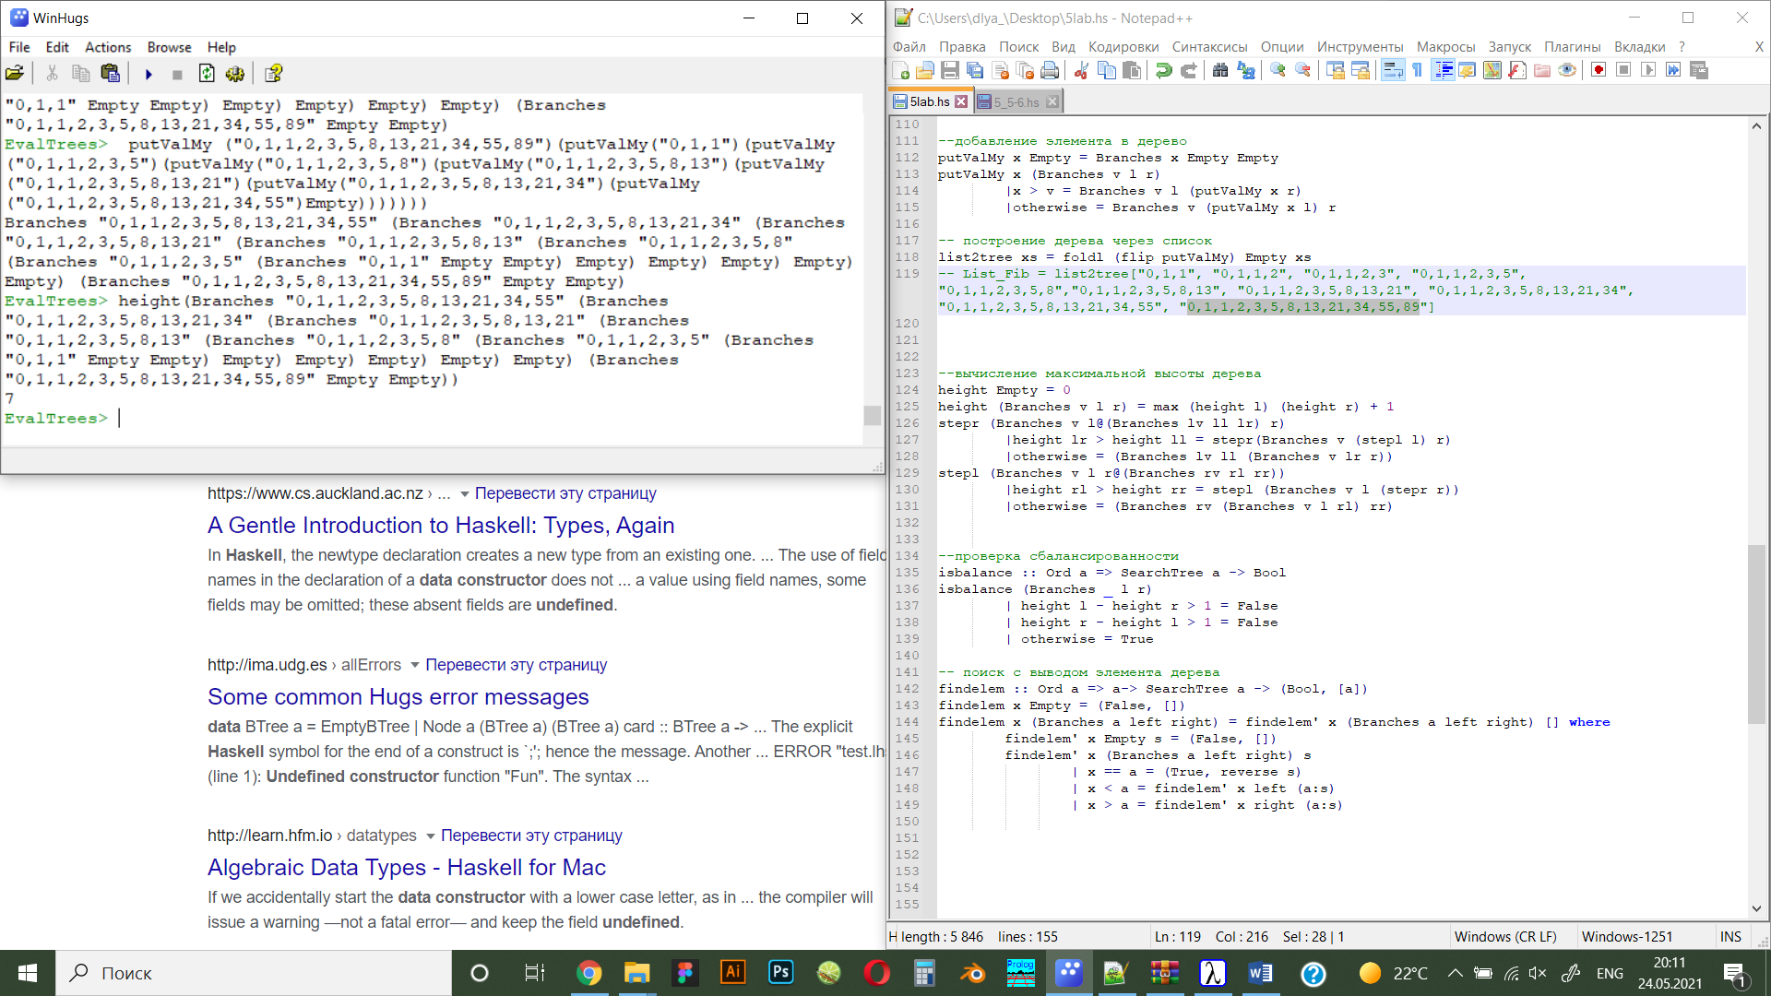Open Opera browser from taskbar
Image resolution: width=1771 pixels, height=996 pixels.
coord(876,973)
